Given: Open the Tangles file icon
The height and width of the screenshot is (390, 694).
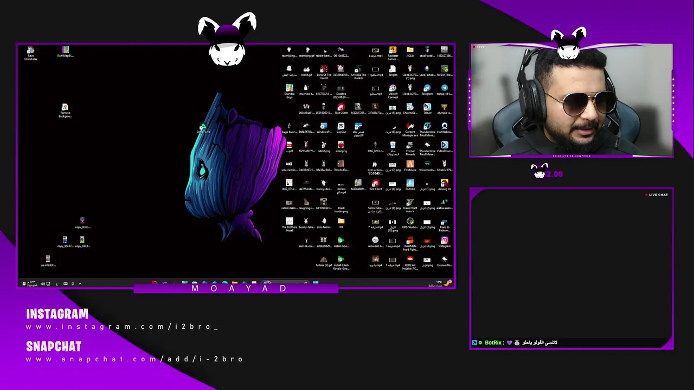Looking at the screenshot, I should [393, 71].
